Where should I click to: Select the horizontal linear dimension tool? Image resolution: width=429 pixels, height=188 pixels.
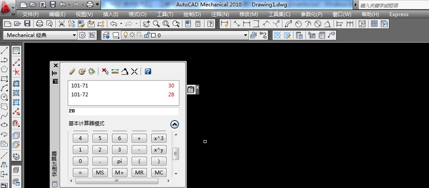(247, 24)
